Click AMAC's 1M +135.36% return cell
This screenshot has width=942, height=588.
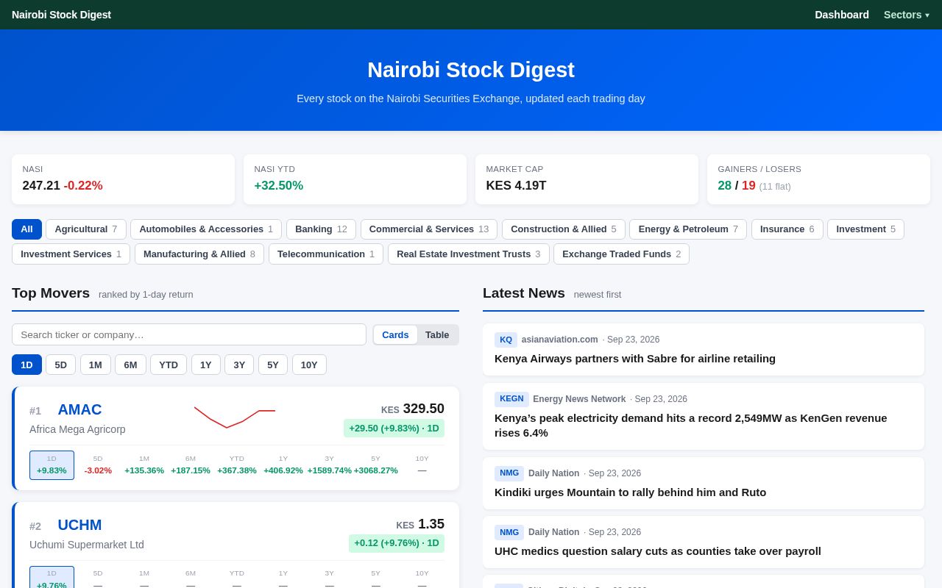pyautogui.click(x=144, y=465)
